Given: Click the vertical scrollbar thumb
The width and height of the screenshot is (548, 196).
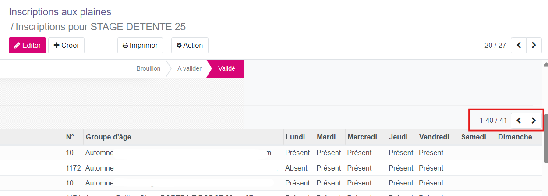Looking at the screenshot, I should click(x=545, y=127).
